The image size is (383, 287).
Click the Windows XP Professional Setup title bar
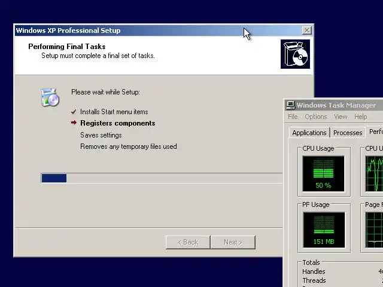[164, 30]
